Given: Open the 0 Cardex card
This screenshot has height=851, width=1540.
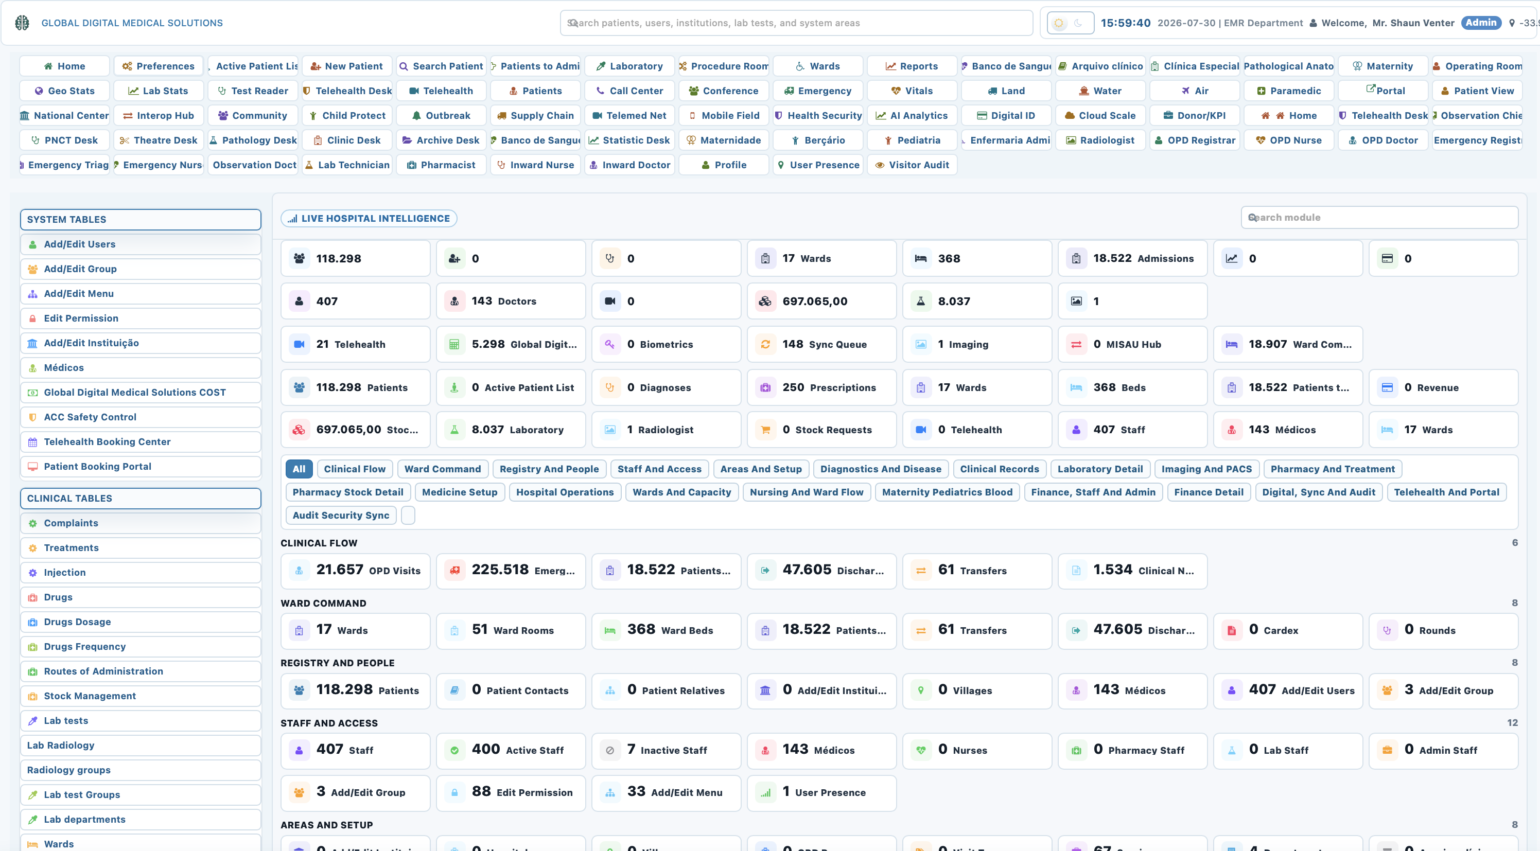Looking at the screenshot, I should [x=1288, y=630].
